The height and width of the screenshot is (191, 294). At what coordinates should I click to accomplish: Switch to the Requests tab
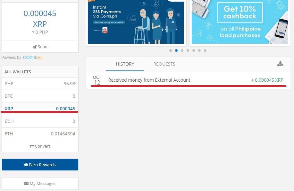coord(164,64)
